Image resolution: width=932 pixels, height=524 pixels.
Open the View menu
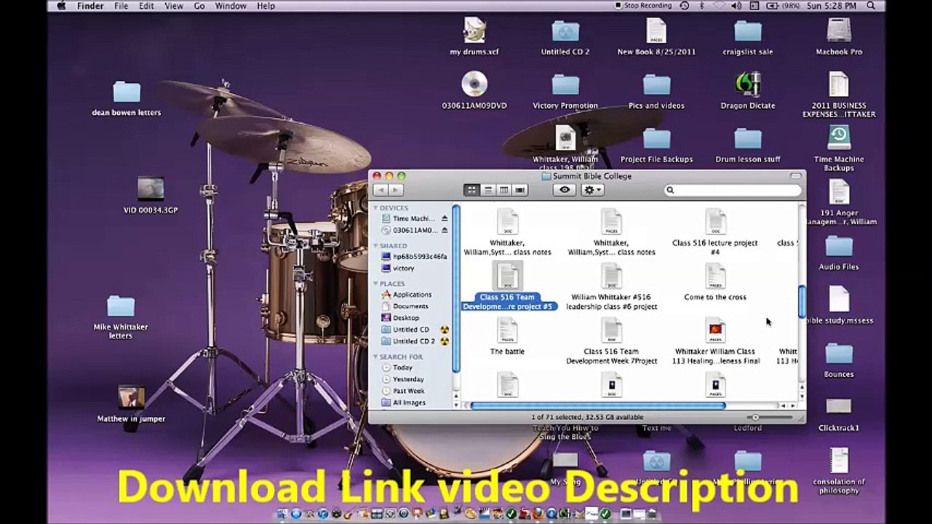coord(173,6)
